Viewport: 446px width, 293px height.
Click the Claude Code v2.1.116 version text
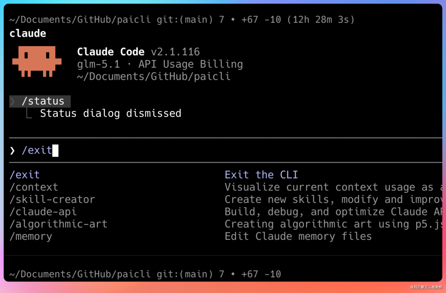point(138,52)
